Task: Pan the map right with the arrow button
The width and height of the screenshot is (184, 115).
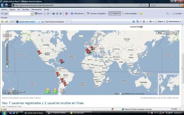Action: pos(10,35)
